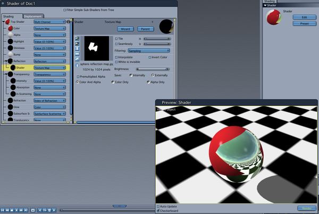Click the open texture file folder icon

[x=77, y=38]
